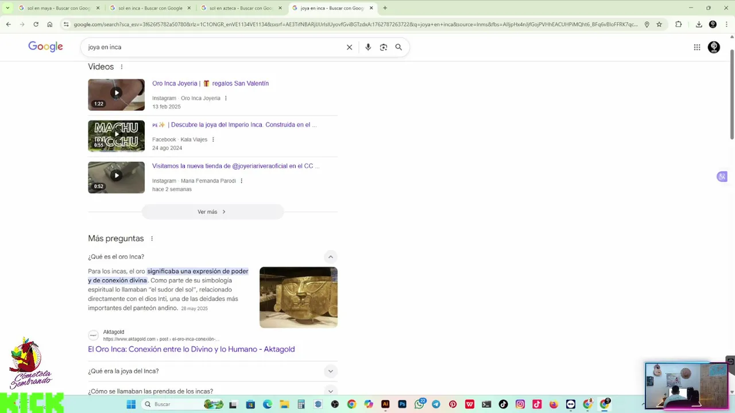735x413 pixels.
Task: Open the Google account avatar
Action: [x=714, y=47]
